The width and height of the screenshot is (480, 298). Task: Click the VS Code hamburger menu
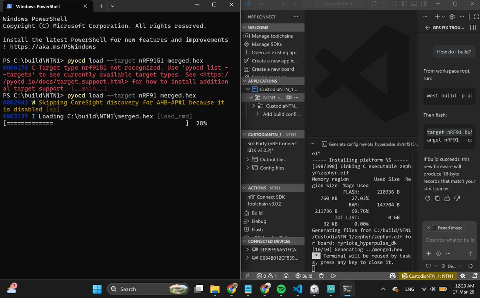261,4
